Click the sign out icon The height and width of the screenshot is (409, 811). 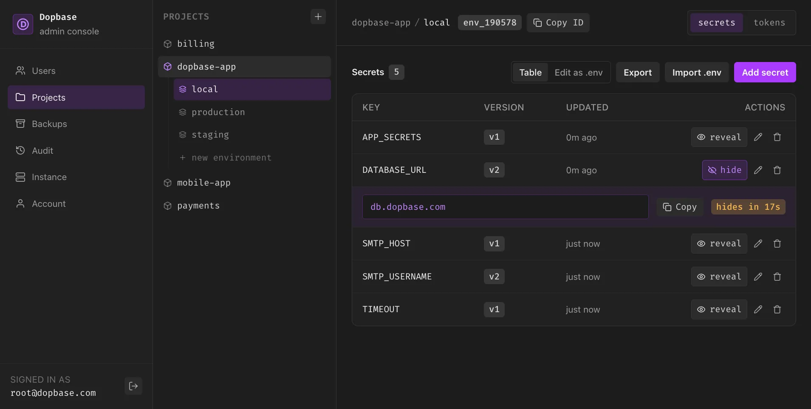(x=133, y=386)
